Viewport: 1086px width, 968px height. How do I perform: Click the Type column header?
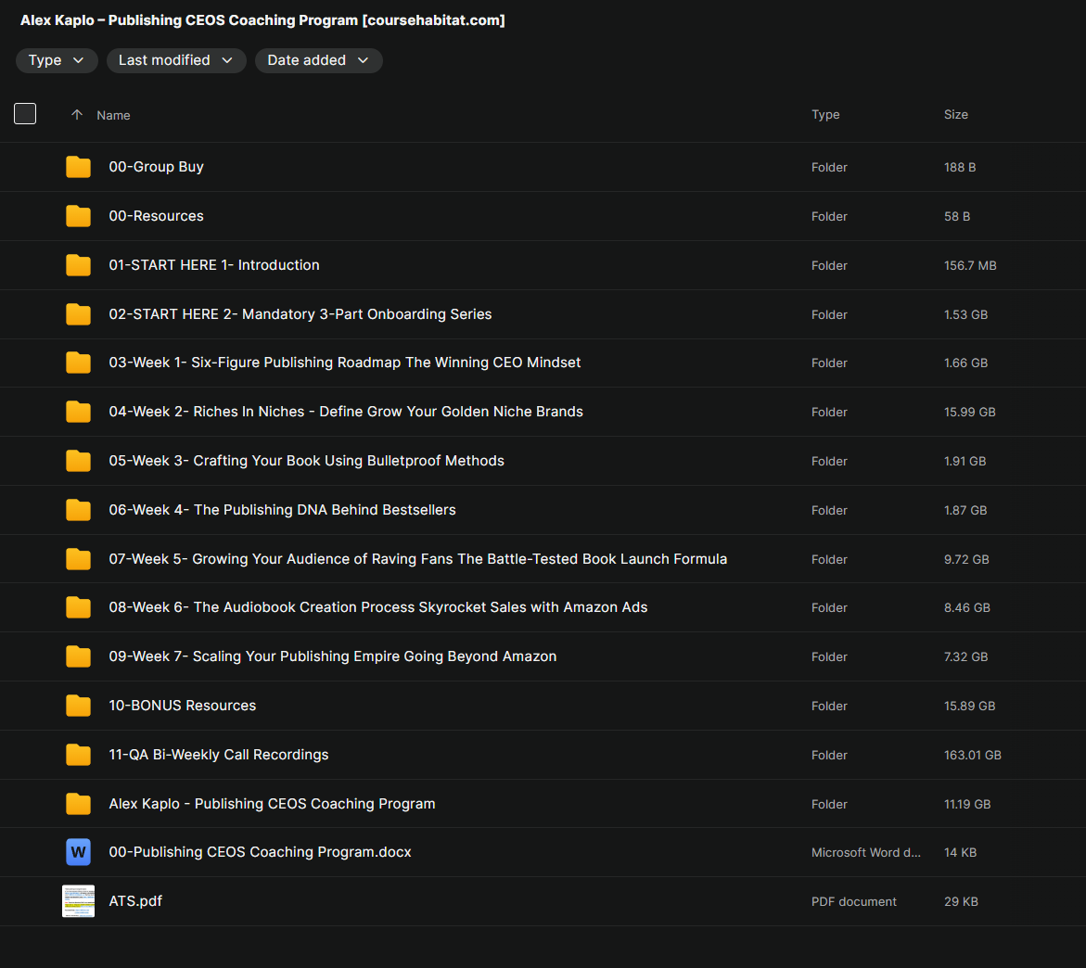pyautogui.click(x=824, y=115)
